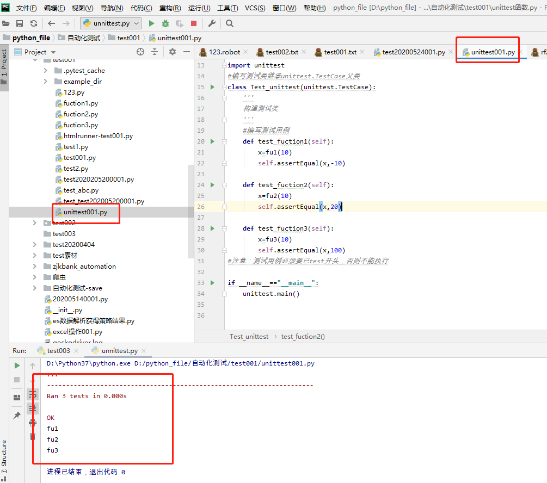Click the Project tree vertical scrollbar

coord(191,211)
